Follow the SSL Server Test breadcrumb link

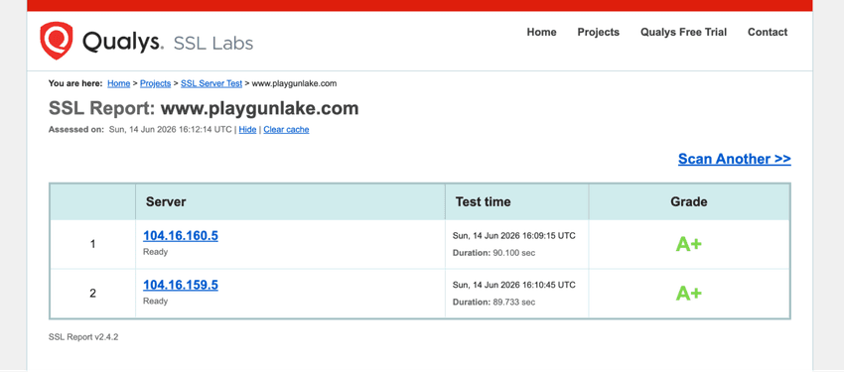point(211,83)
